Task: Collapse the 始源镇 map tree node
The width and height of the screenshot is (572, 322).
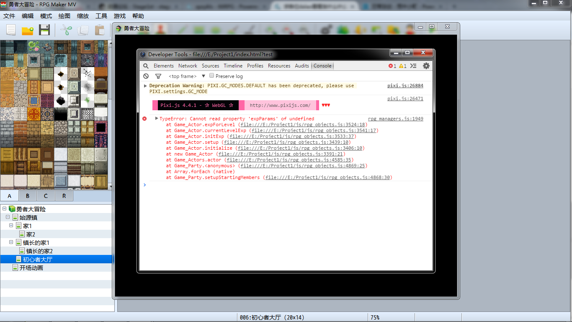Action: pyautogui.click(x=8, y=217)
